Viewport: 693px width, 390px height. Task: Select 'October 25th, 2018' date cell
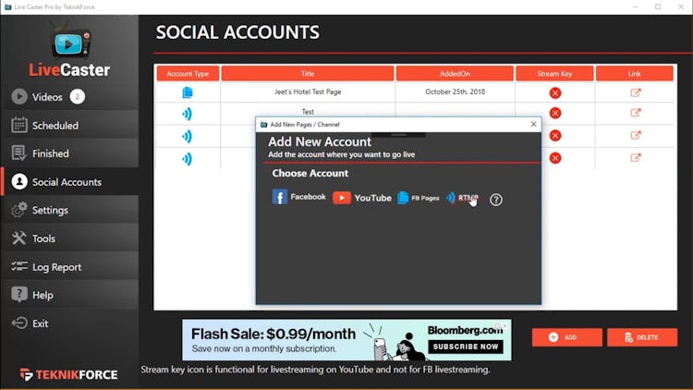point(455,92)
